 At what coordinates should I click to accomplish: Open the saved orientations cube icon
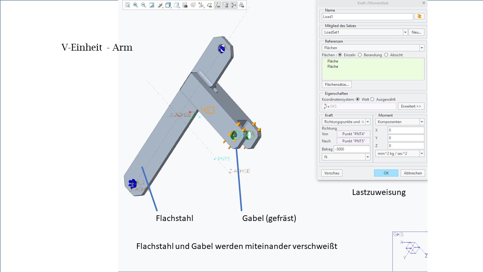click(168, 5)
